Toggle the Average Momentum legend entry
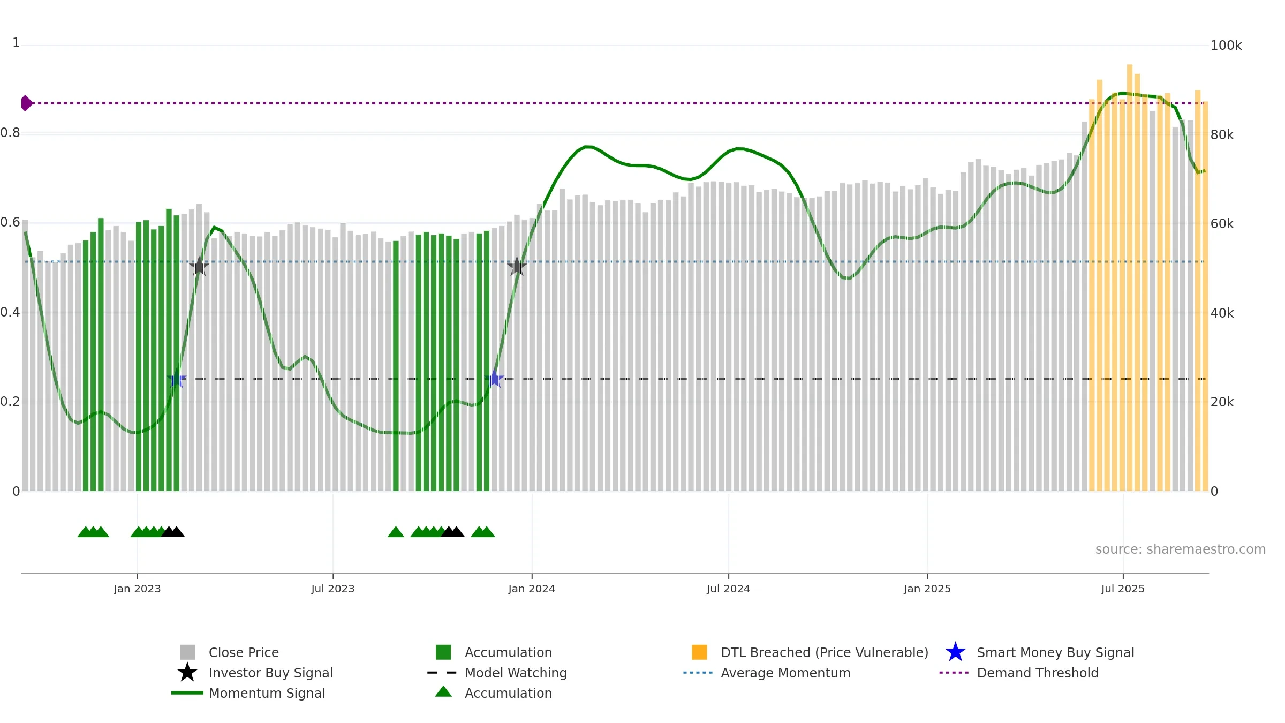The width and height of the screenshot is (1285, 723). coord(767,673)
